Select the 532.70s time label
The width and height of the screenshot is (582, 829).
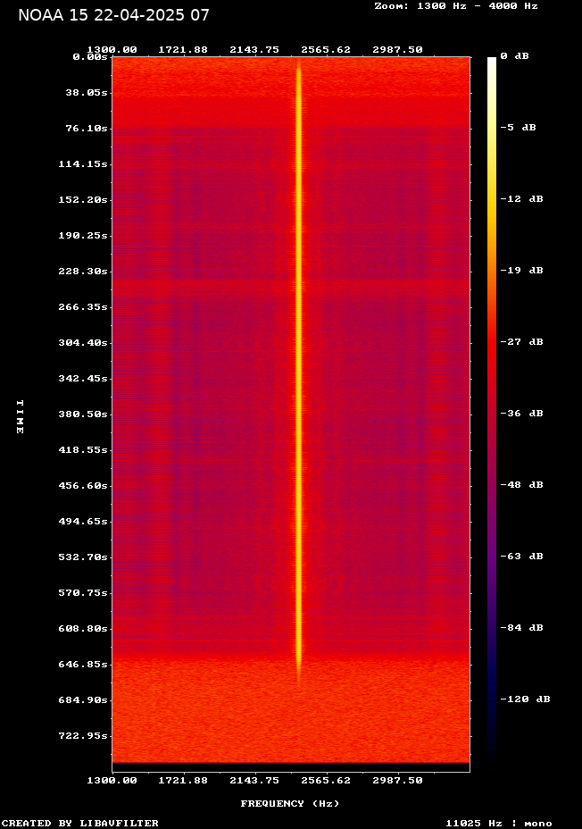click(83, 557)
